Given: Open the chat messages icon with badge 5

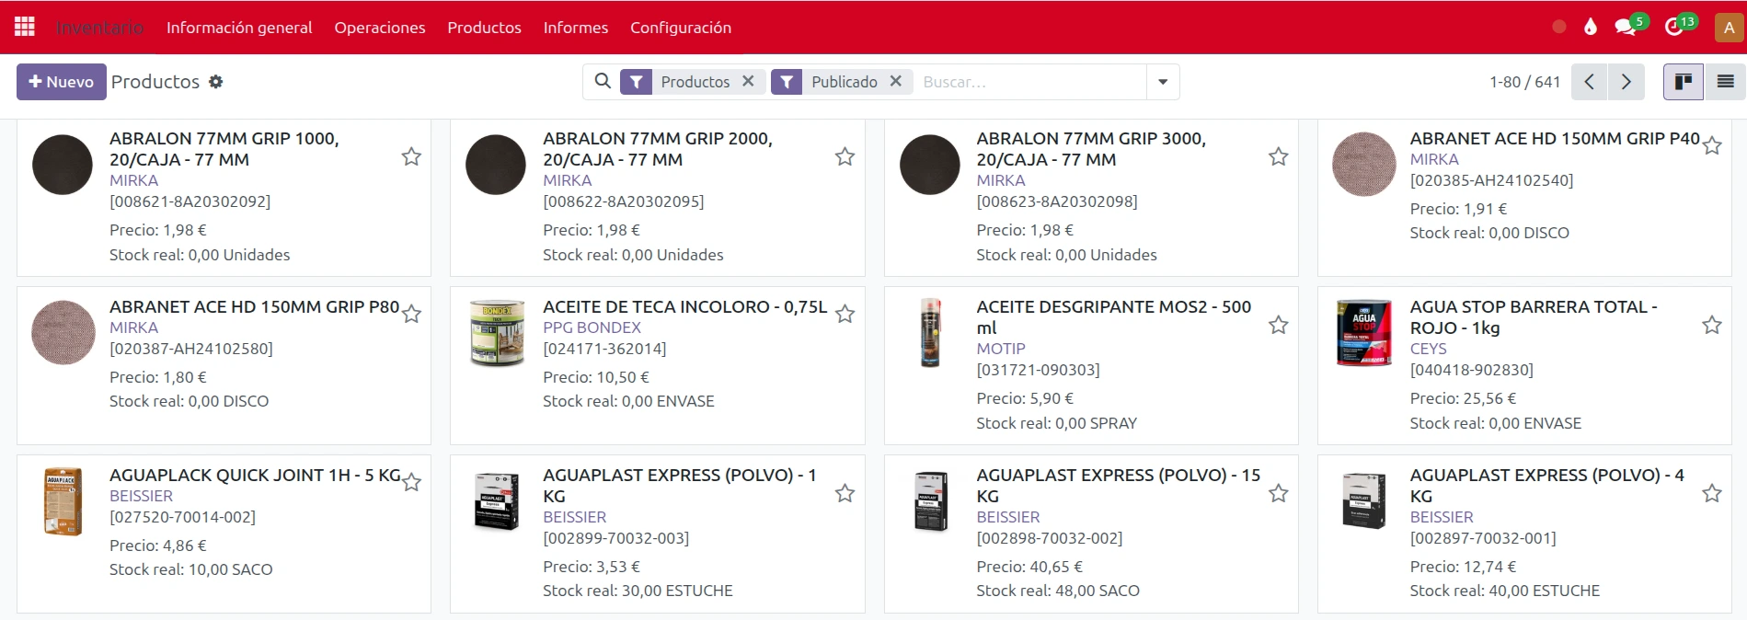Looking at the screenshot, I should [1626, 28].
